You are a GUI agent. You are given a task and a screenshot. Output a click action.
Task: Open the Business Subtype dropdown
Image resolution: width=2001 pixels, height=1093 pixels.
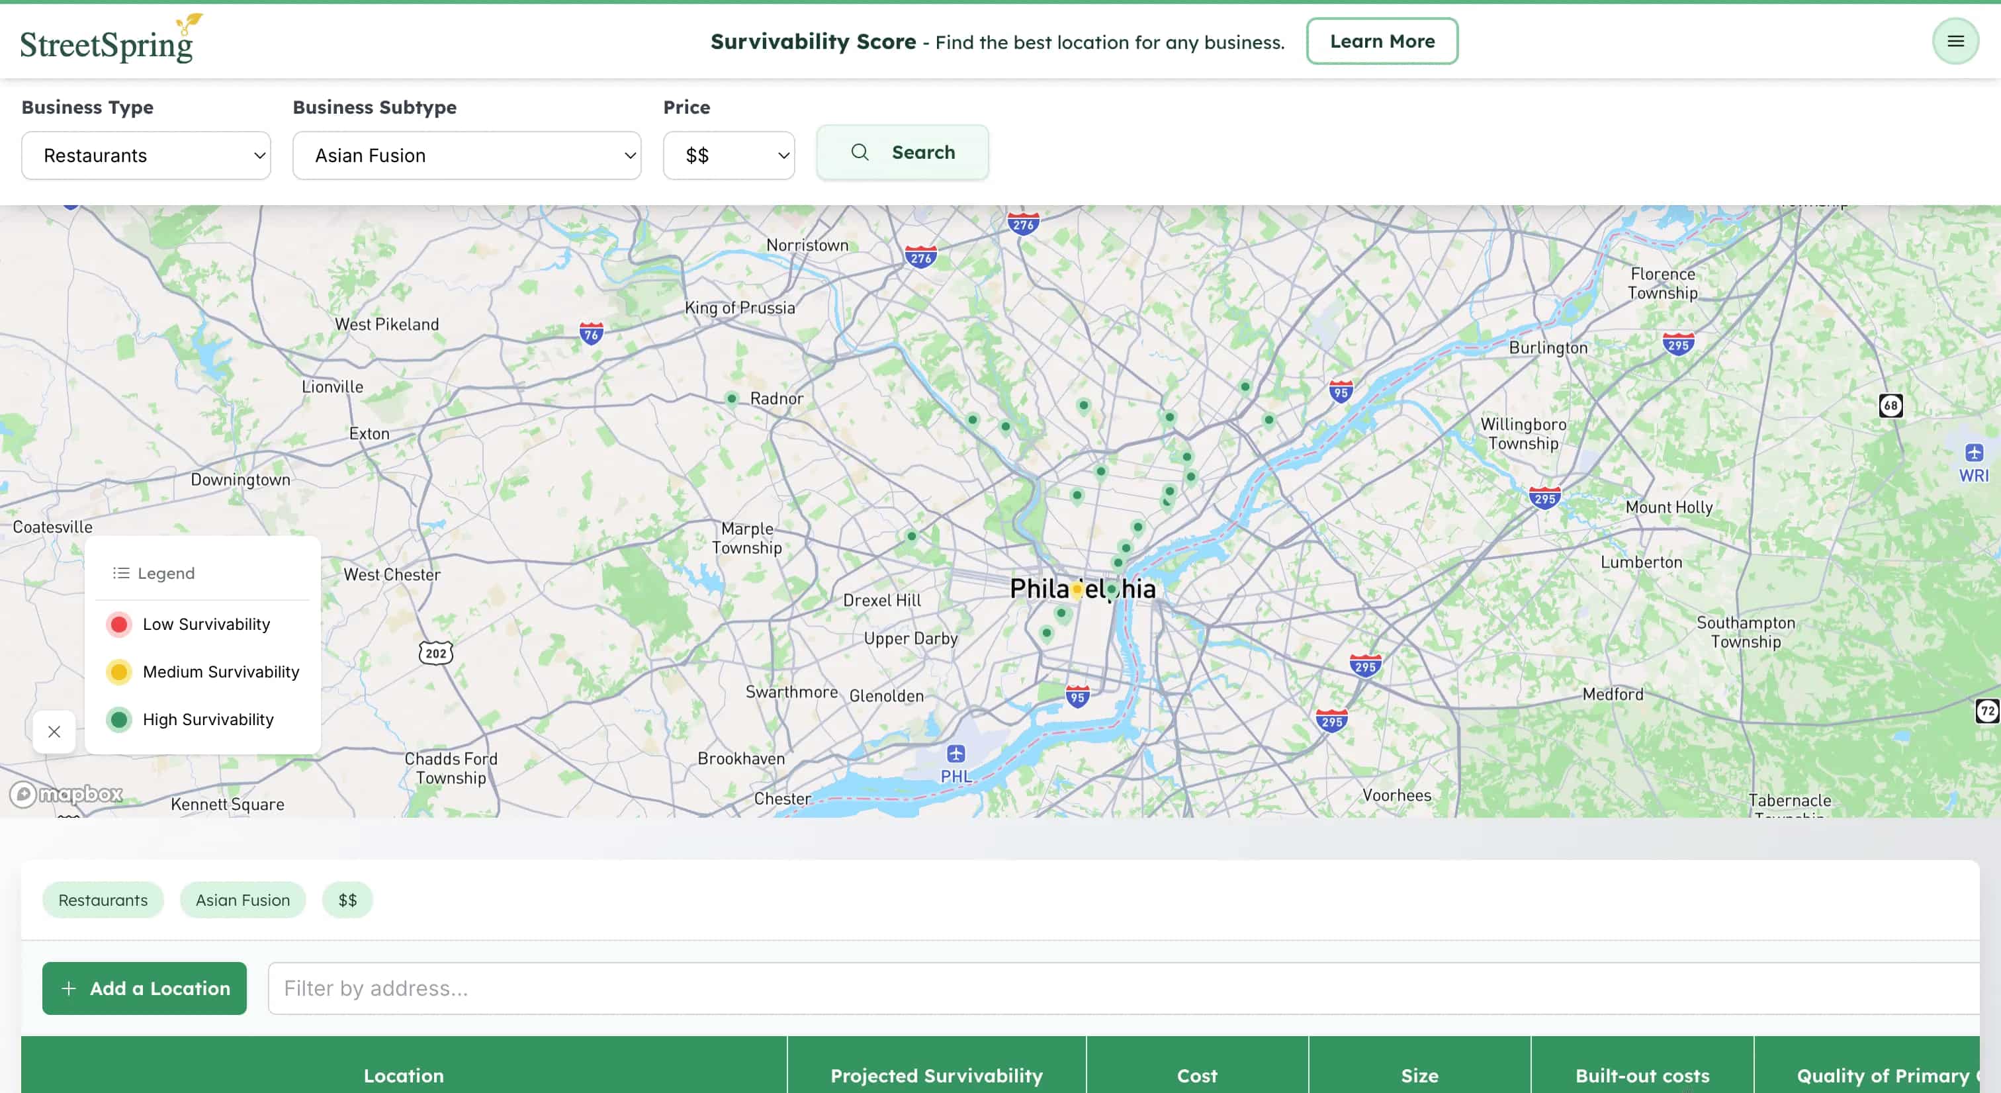(466, 155)
